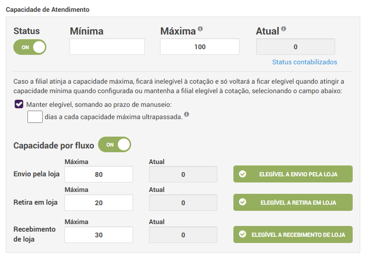Image resolution: width=365 pixels, height=260 pixels.
Task: Toggle the Status ON switch
Action: pyautogui.click(x=30, y=47)
